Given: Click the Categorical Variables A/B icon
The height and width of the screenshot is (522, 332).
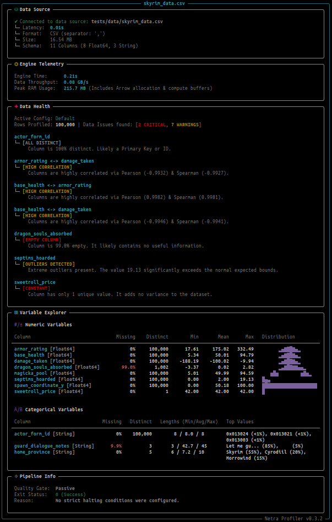Looking at the screenshot, I should [18, 410].
